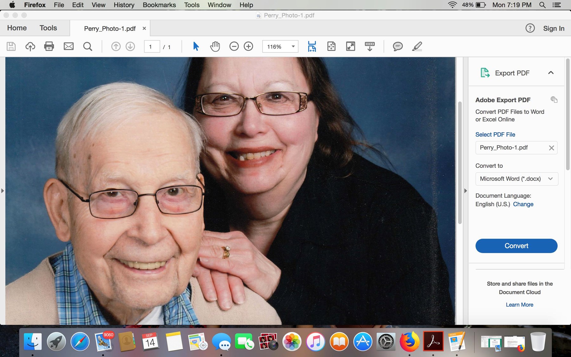Click the page number input field
571x357 pixels.
click(x=152, y=47)
